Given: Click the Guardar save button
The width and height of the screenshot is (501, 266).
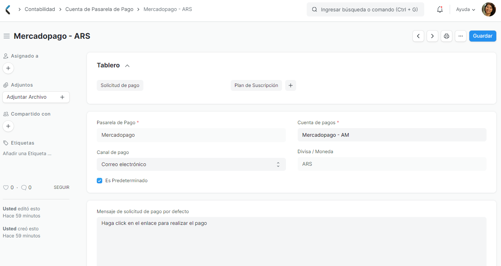Looking at the screenshot, I should pos(483,36).
